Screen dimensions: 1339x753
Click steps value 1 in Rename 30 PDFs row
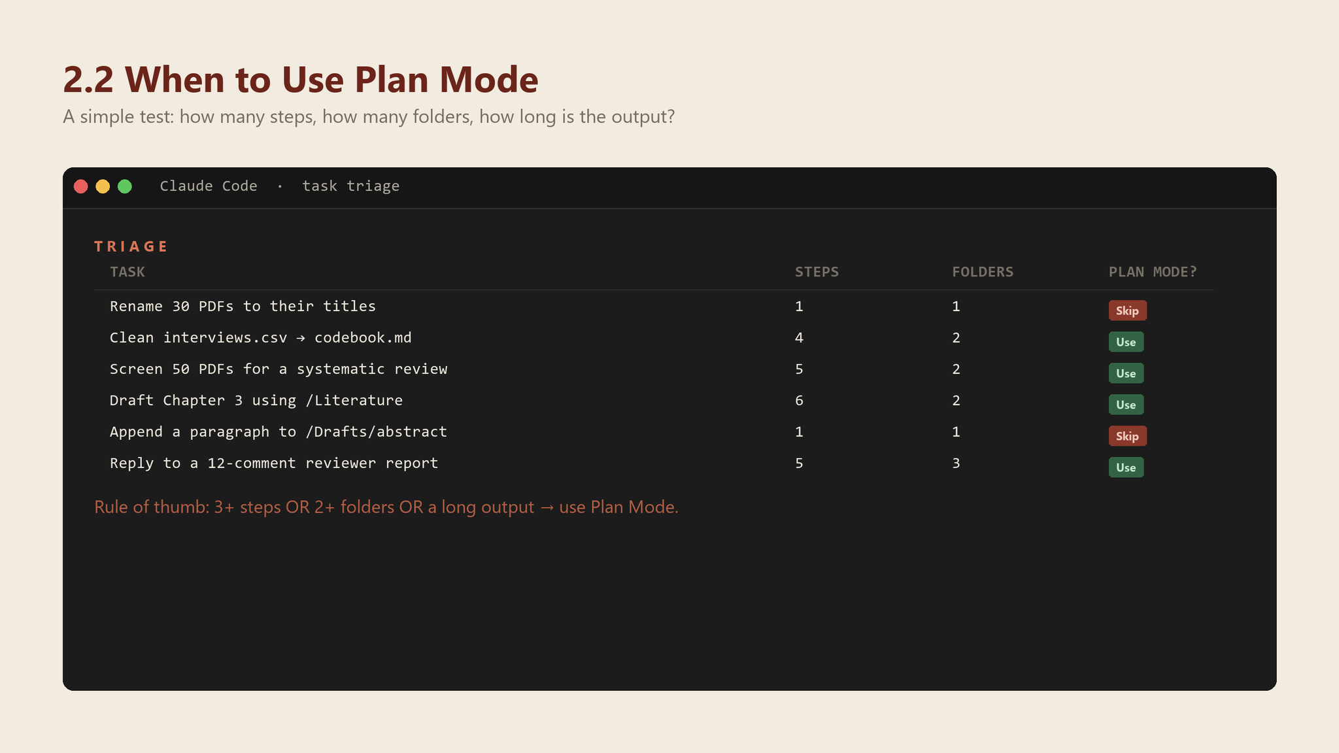(x=799, y=307)
